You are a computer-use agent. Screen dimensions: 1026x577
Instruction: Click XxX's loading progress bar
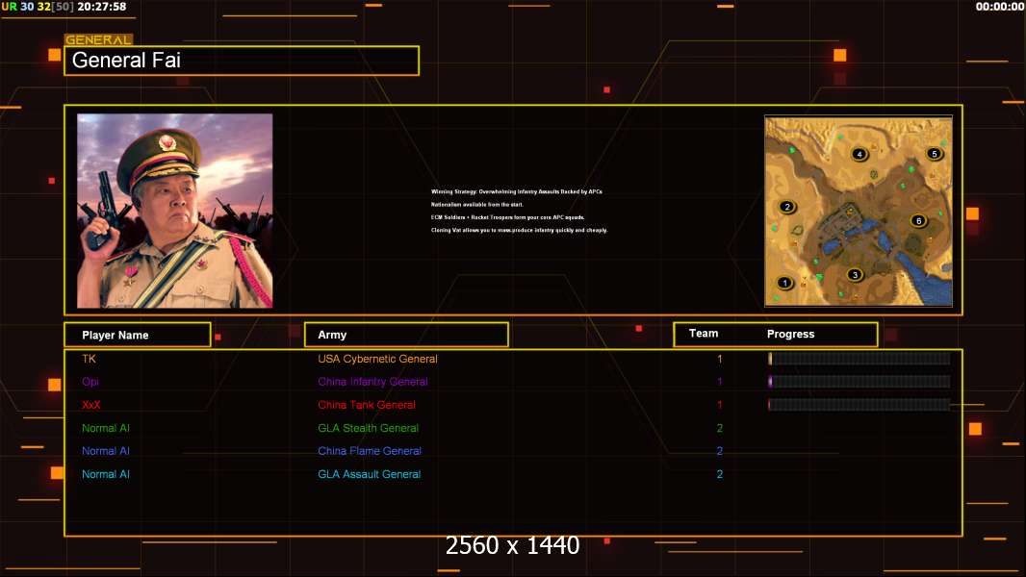(x=859, y=405)
